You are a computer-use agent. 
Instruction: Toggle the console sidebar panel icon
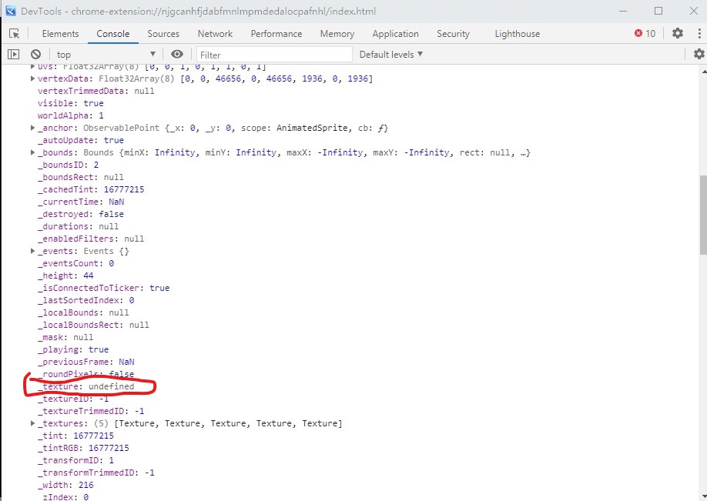coord(14,55)
